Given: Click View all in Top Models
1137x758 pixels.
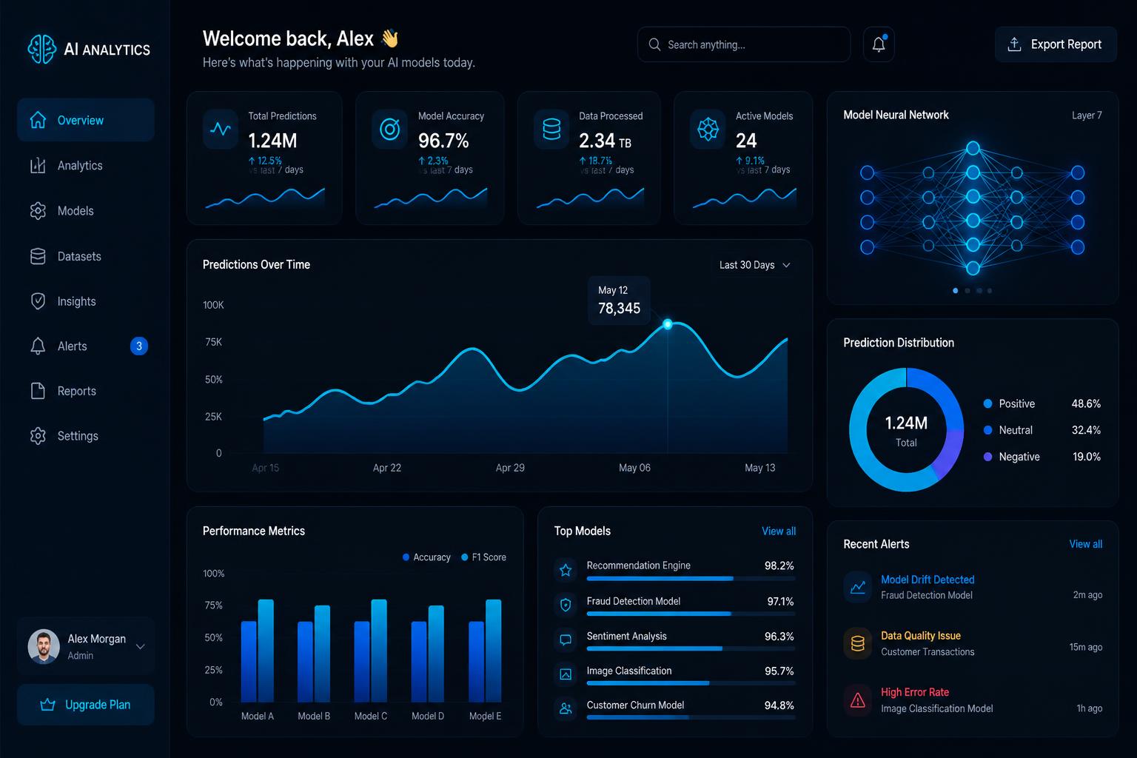Looking at the screenshot, I should [779, 531].
